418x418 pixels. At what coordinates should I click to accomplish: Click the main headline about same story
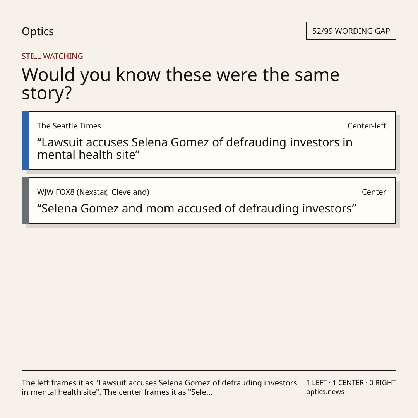click(x=180, y=84)
